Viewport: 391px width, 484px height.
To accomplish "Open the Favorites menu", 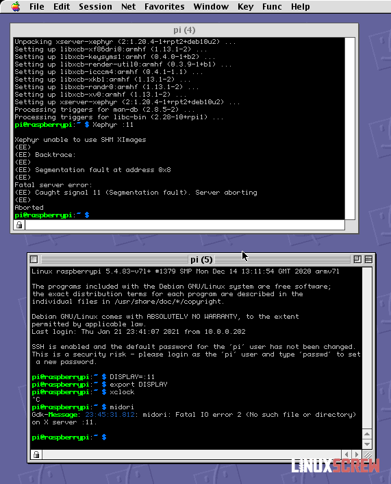I will click(164, 6).
